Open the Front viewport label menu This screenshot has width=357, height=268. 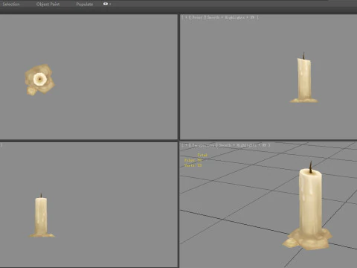tap(197, 17)
